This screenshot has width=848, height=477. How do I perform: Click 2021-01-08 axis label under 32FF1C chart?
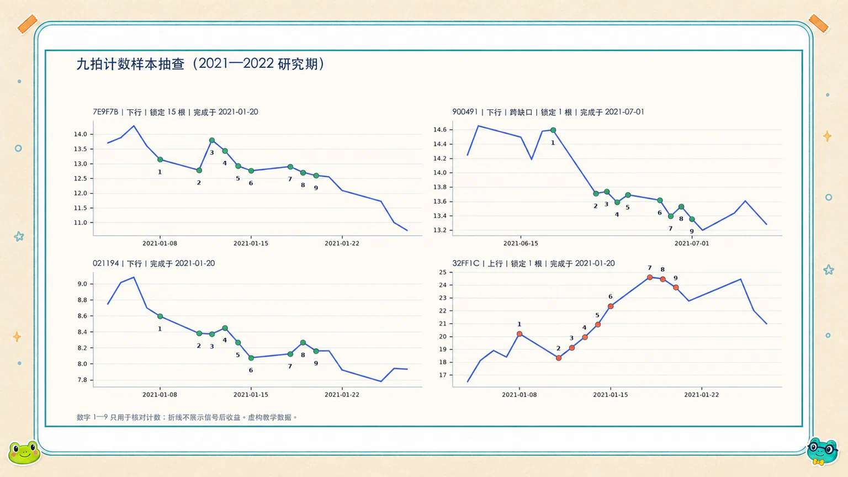(x=520, y=395)
